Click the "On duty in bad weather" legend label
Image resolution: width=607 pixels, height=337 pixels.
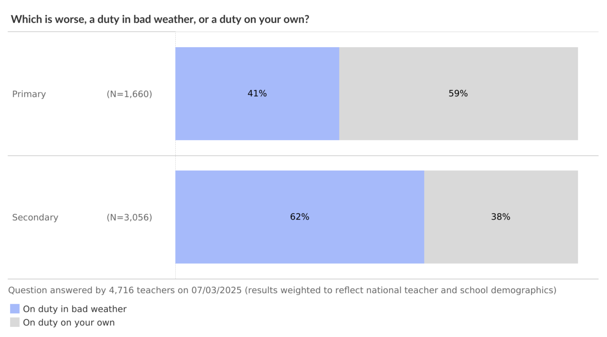point(75,309)
